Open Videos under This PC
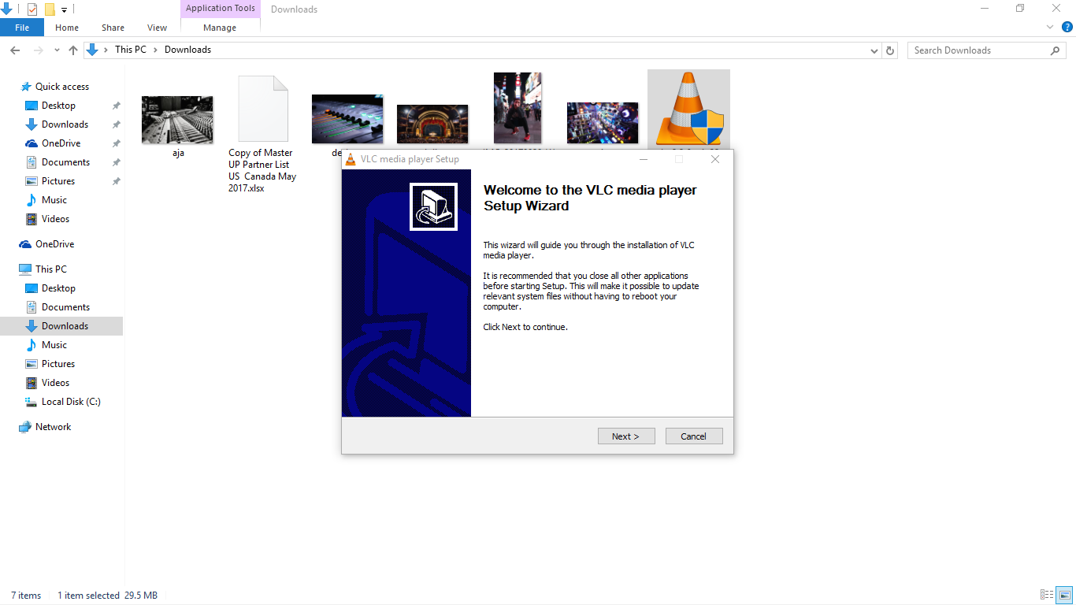 tap(55, 383)
